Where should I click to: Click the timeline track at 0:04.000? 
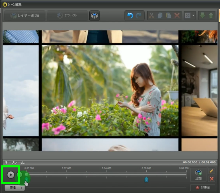[107, 175]
